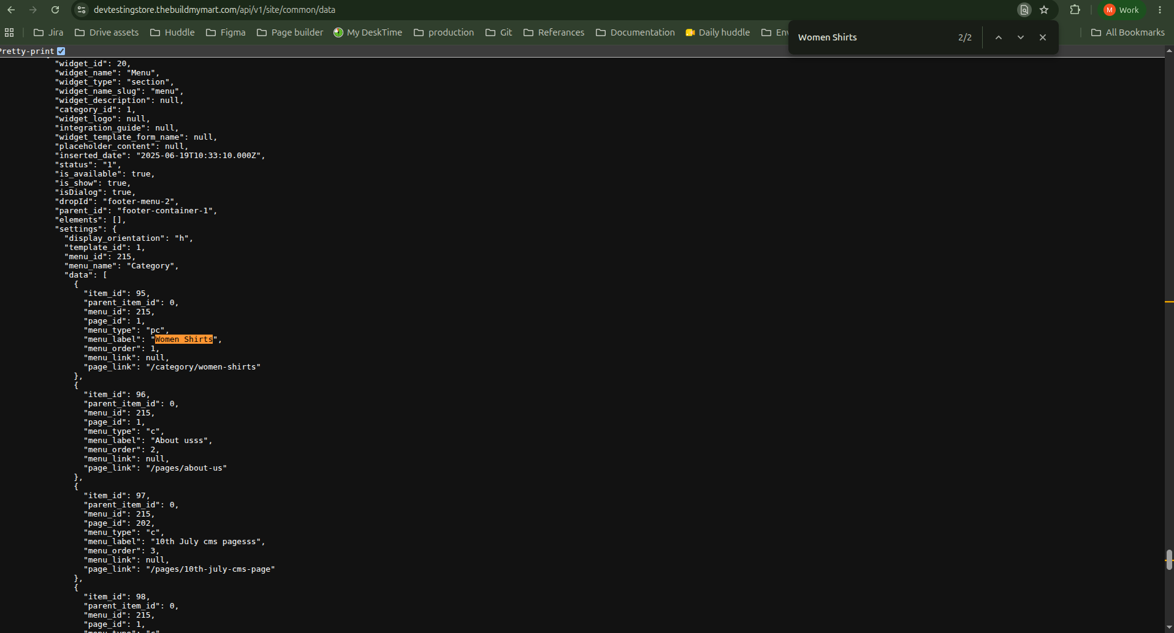Click the "10th July cms pagesss" label
Image resolution: width=1174 pixels, height=633 pixels.
pos(205,542)
